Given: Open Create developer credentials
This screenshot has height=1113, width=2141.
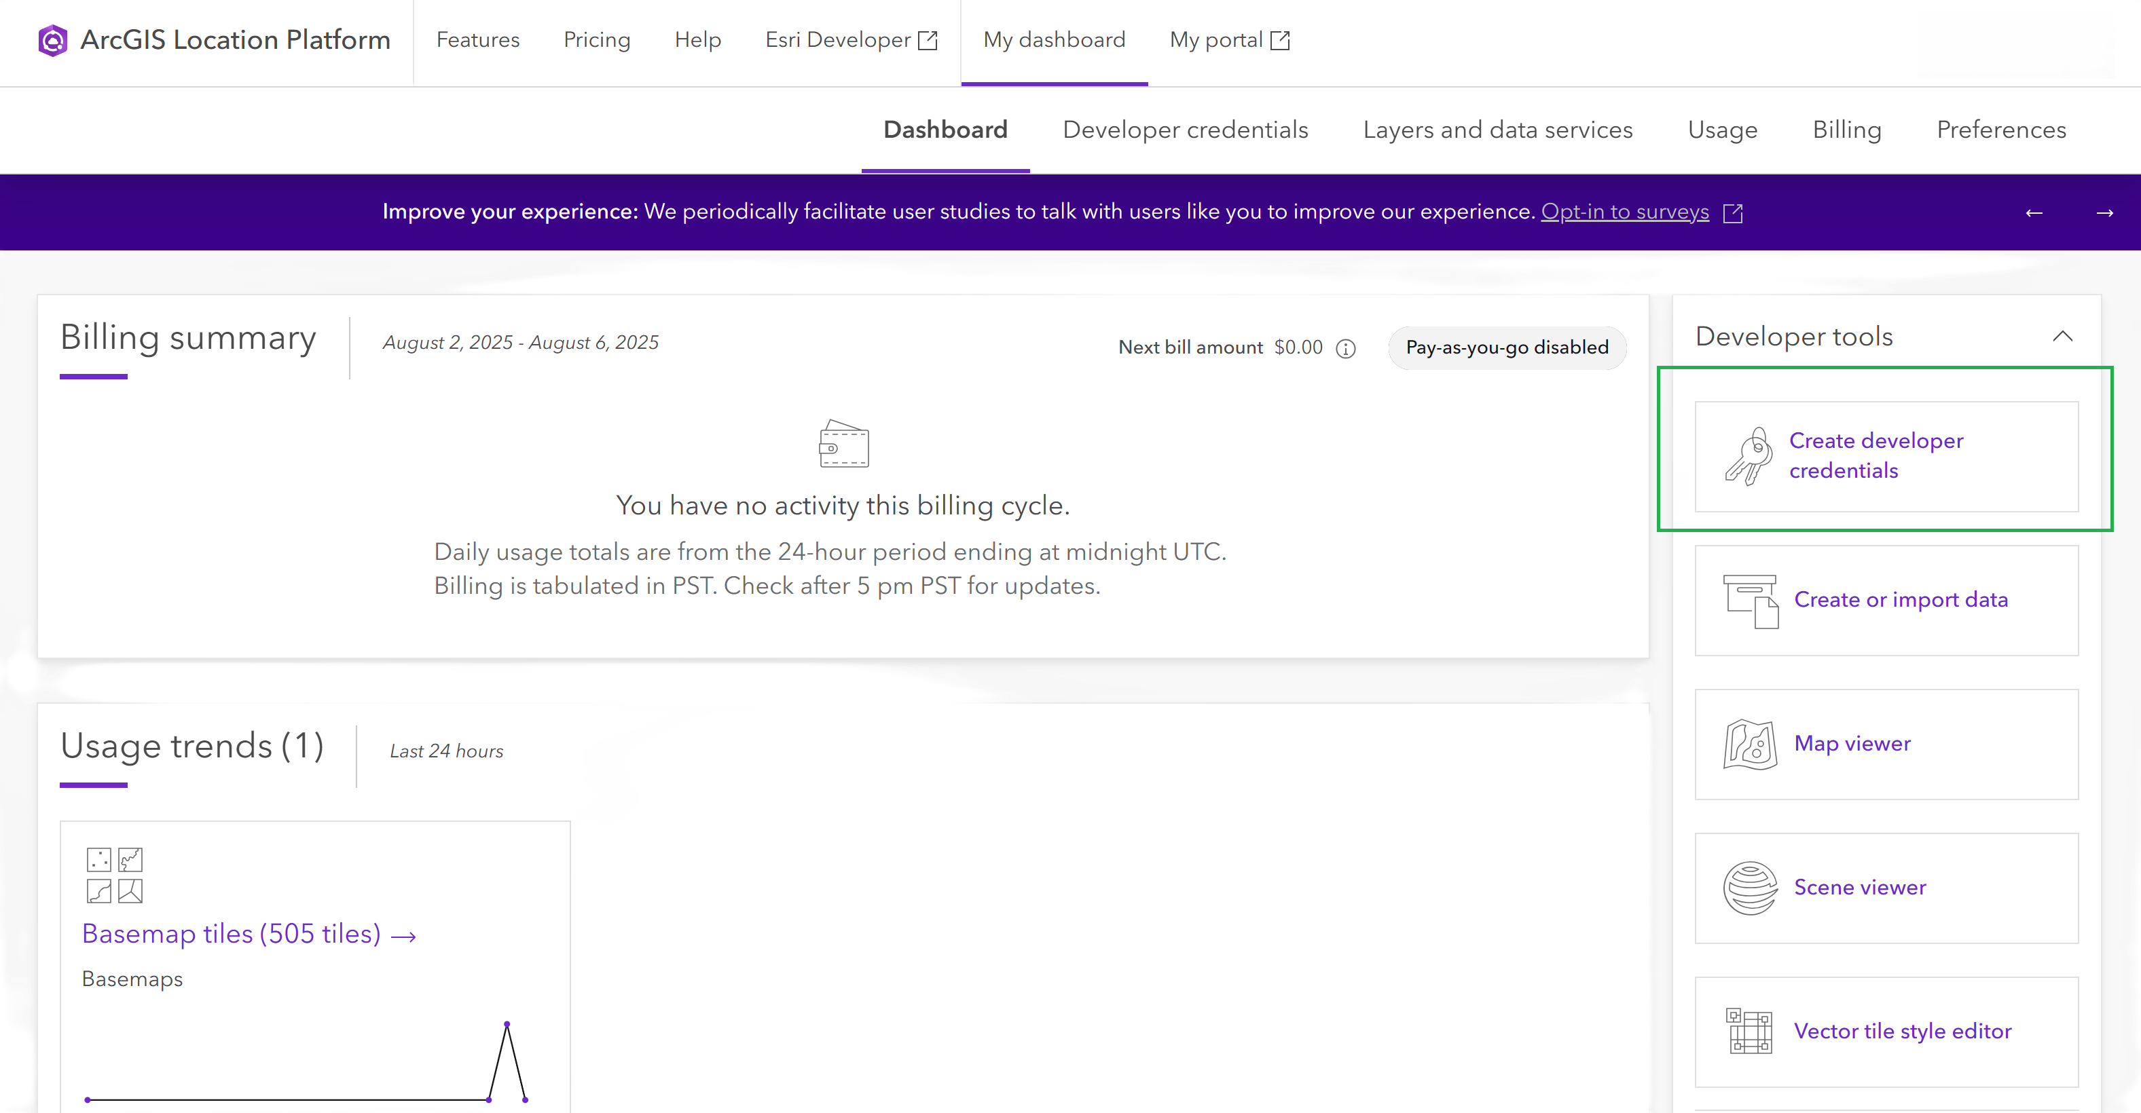Looking at the screenshot, I should tap(1886, 456).
